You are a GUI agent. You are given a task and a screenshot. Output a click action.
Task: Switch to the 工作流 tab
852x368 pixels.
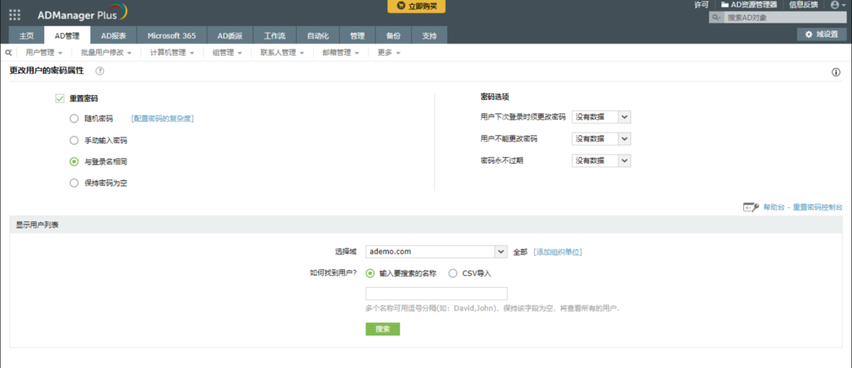click(275, 35)
